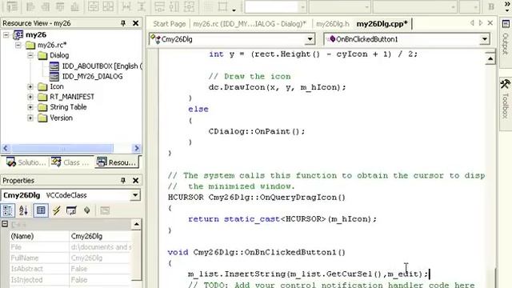The height and width of the screenshot is (288, 512).
Task: Expand the Icon folder node
Action: click(30, 86)
